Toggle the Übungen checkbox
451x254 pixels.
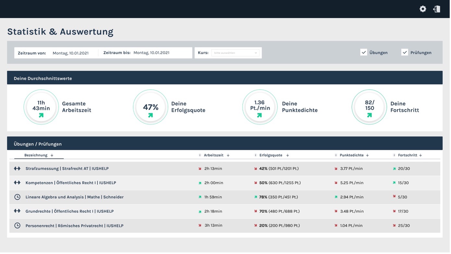pyautogui.click(x=363, y=52)
